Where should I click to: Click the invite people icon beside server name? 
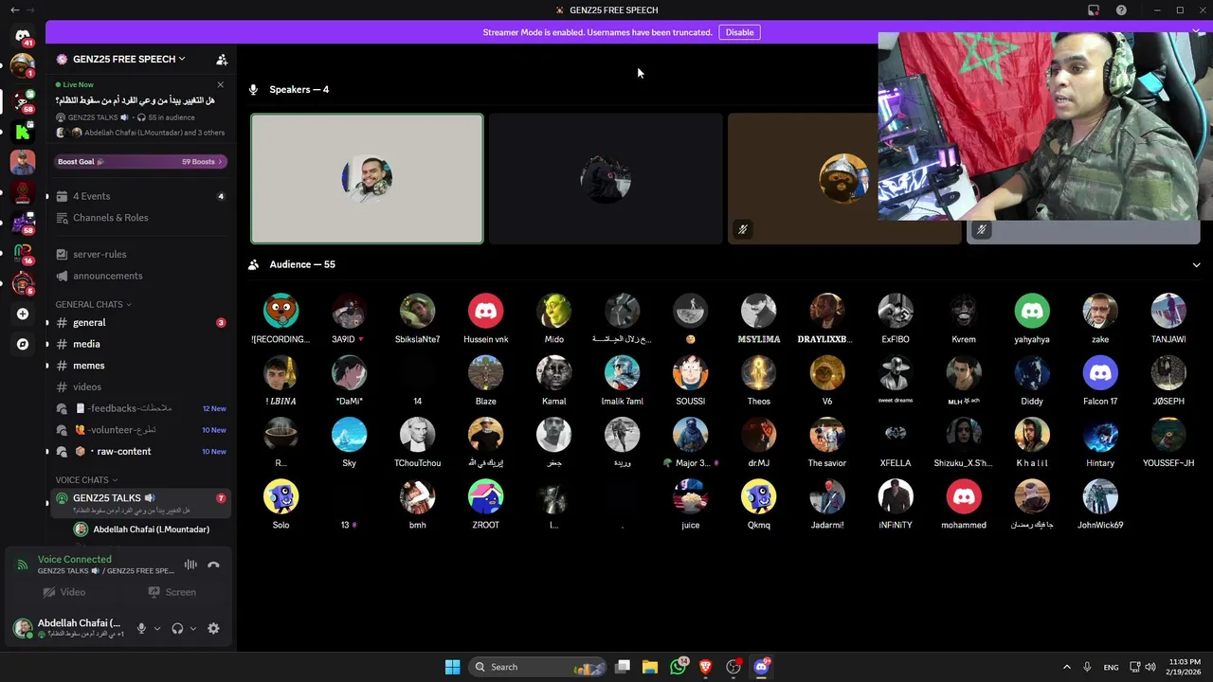[x=222, y=59]
